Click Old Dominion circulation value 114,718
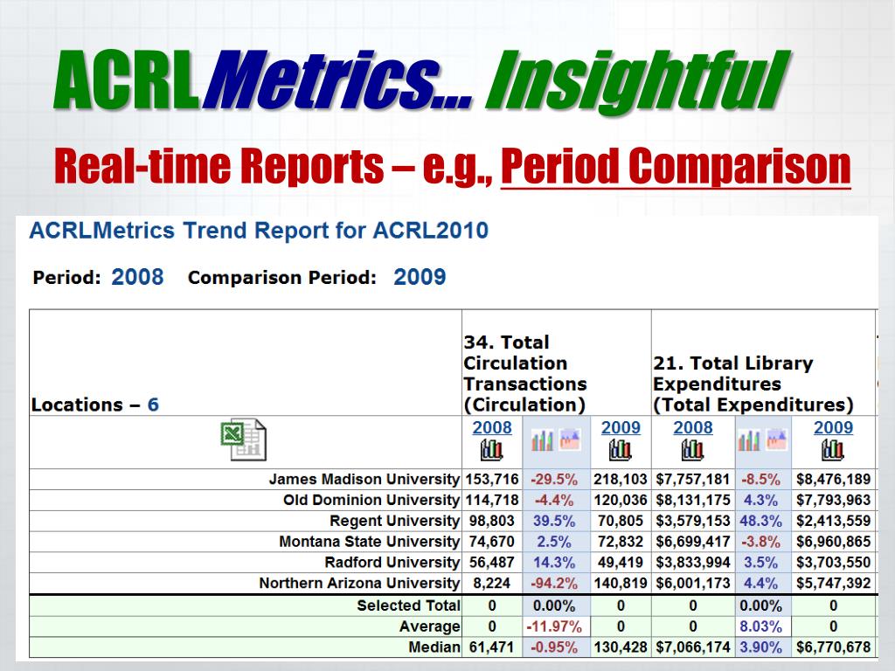895x671 pixels. [492, 501]
